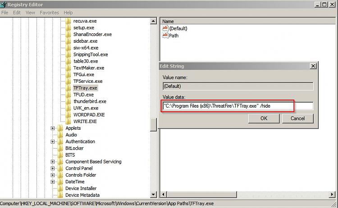This screenshot has height=208, width=338.
Task: Minimize the Registry Editor window
Action: [317, 5]
